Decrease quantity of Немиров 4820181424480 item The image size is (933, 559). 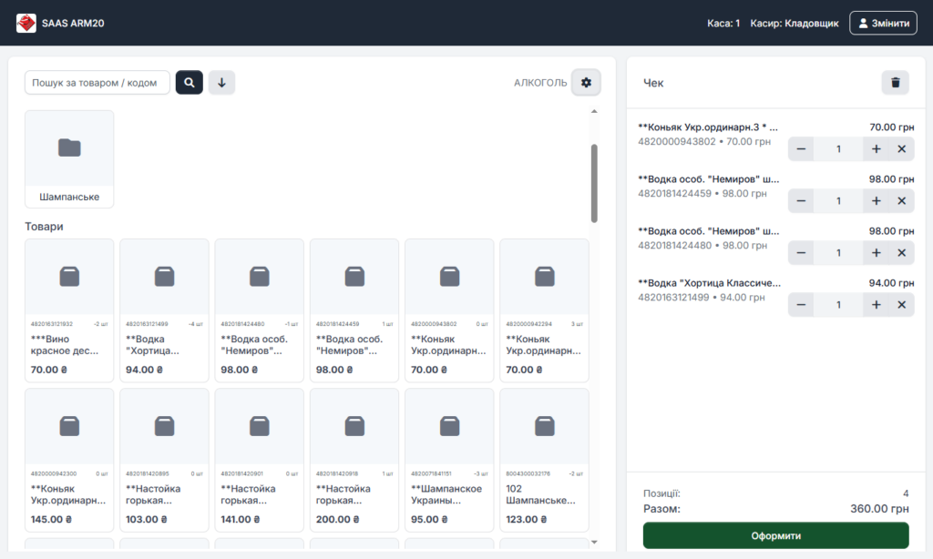[801, 253]
